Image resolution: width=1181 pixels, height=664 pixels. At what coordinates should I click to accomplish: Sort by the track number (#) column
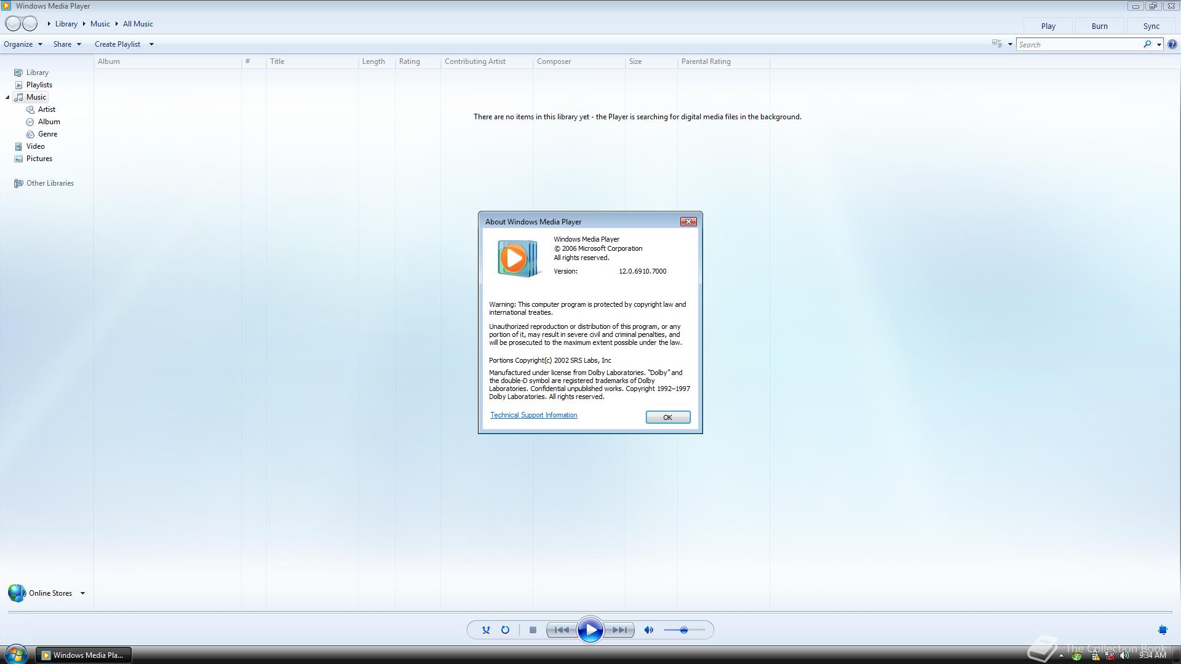[x=253, y=61]
